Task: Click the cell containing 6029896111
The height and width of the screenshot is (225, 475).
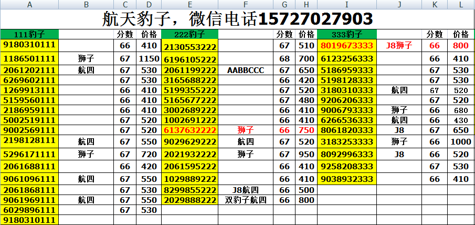Action: (29, 210)
